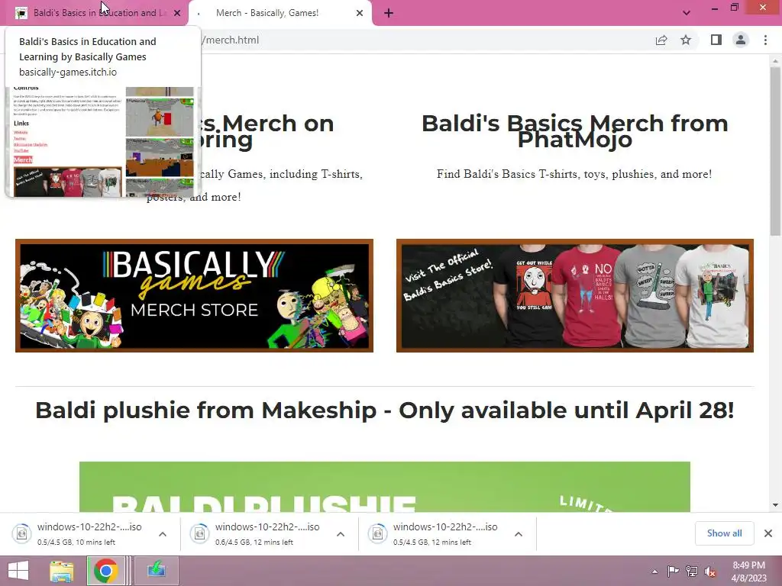
Task: Open the Chrome three-dot menu
Action: [x=765, y=40]
